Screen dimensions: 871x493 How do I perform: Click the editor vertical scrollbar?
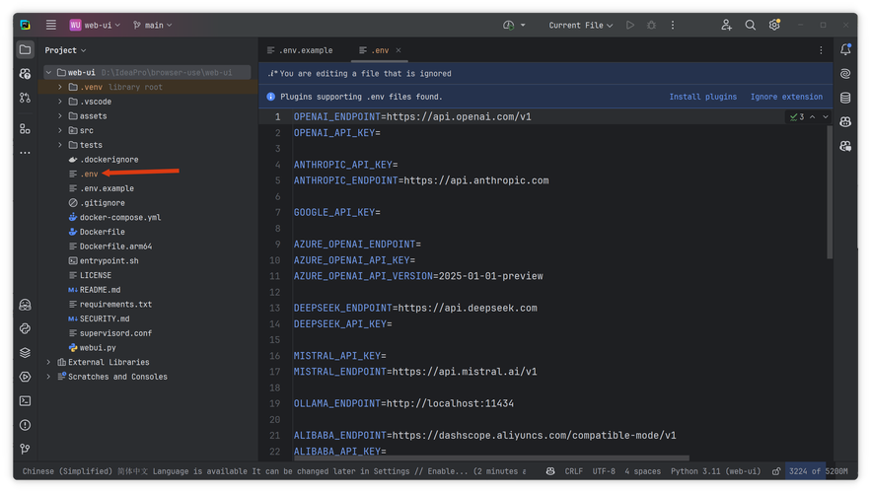(x=830, y=191)
